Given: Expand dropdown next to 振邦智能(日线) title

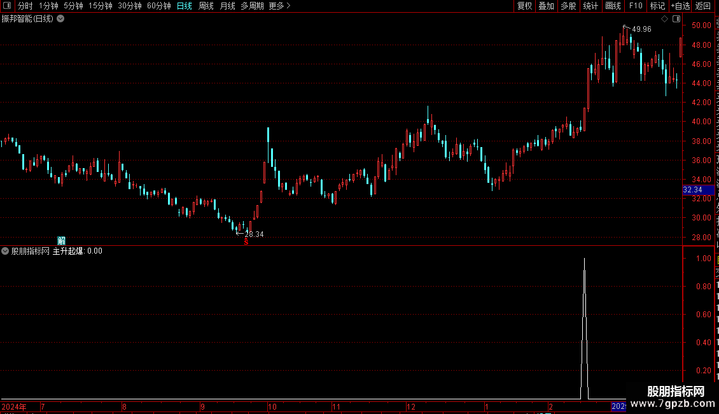Looking at the screenshot, I should (60, 19).
